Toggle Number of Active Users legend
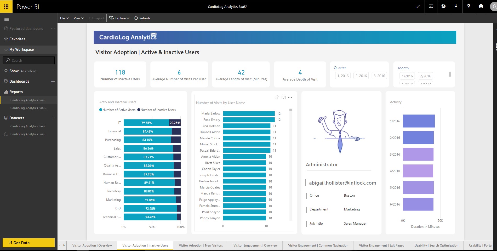Viewport: 497px width, 251px height. click(117, 110)
